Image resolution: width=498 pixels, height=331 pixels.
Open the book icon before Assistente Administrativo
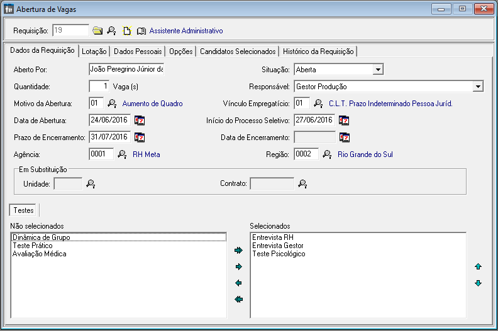point(141,31)
